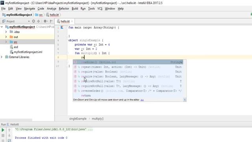252x142 pixels.
Task: Click the green download arrow at top right
Action: (x=251, y=15)
